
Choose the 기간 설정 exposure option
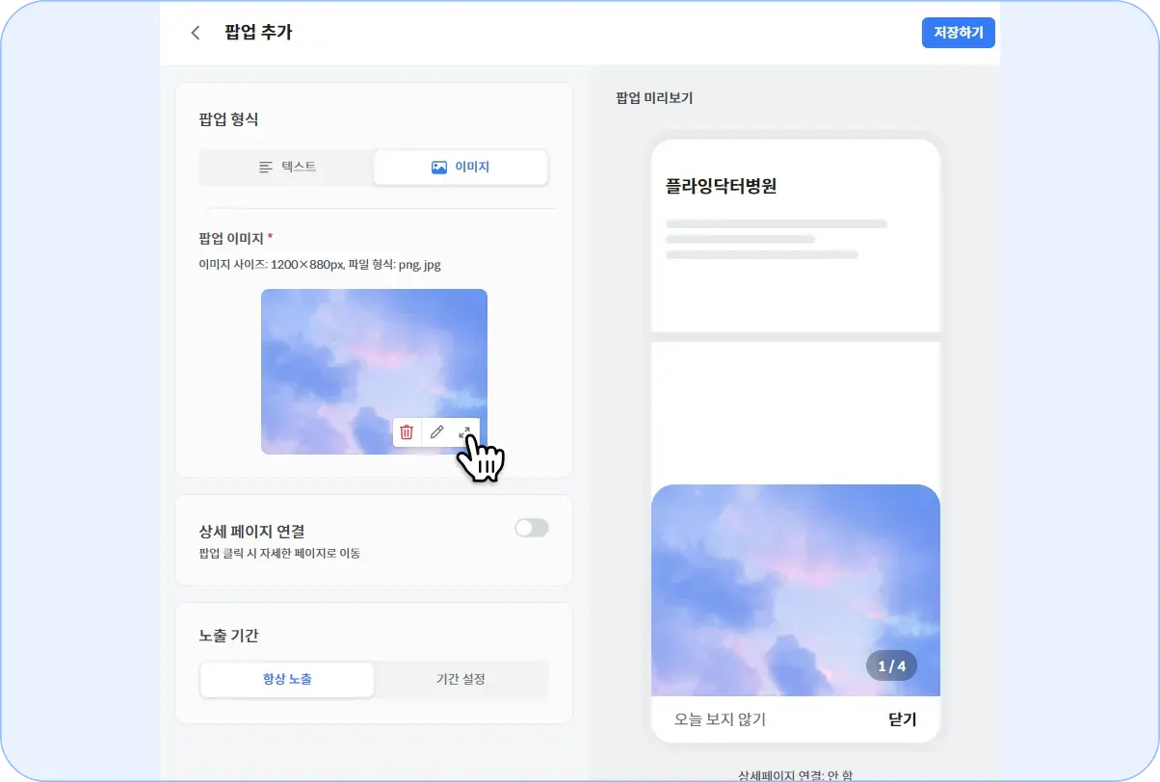point(461,679)
